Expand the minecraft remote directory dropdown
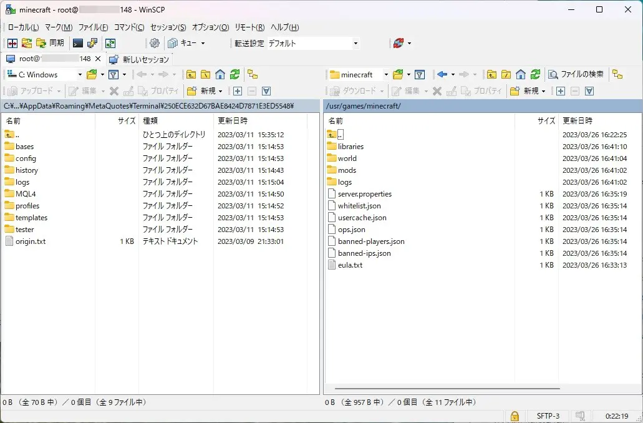The image size is (643, 423). pos(385,74)
